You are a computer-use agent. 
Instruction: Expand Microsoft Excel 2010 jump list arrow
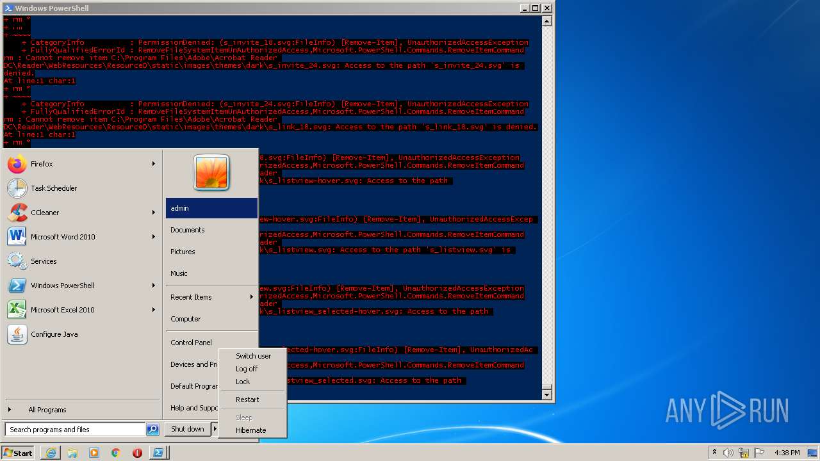pyautogui.click(x=154, y=310)
